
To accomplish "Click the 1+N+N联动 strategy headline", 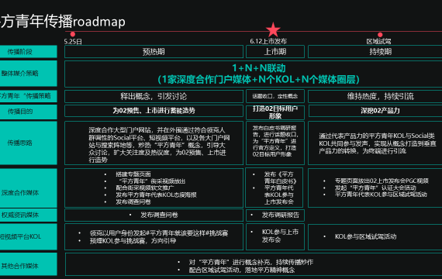I will pos(258,68).
